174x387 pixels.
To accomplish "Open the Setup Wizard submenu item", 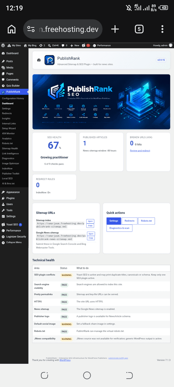I will [9, 128].
